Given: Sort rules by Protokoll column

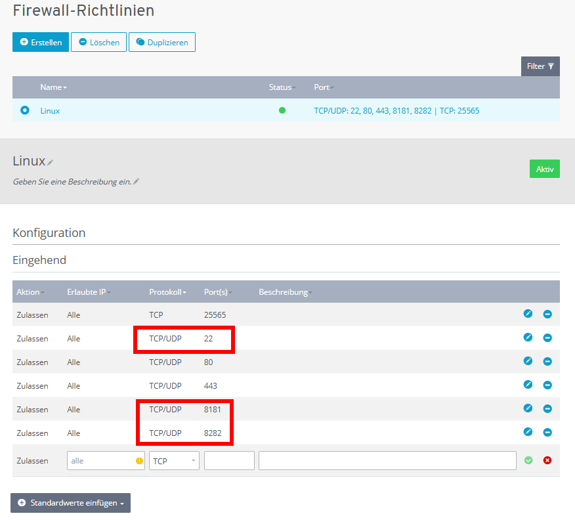Looking at the screenshot, I should coord(167,292).
